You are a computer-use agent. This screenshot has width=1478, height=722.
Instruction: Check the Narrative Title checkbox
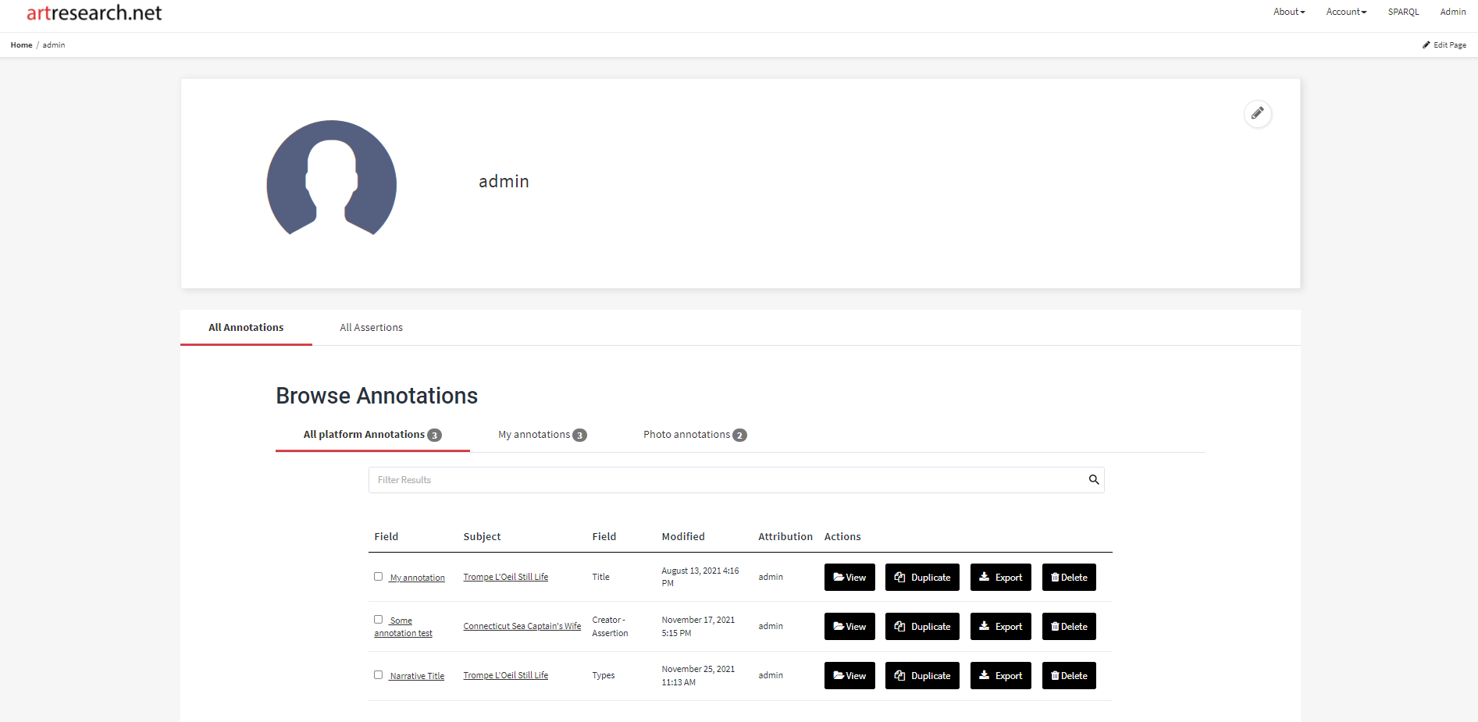(378, 675)
